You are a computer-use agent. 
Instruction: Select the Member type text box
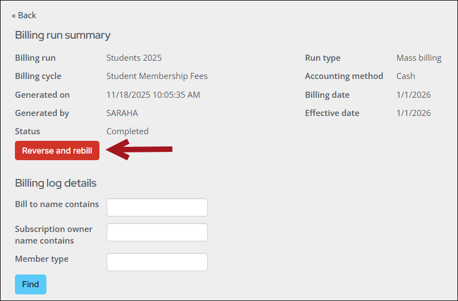[157, 262]
